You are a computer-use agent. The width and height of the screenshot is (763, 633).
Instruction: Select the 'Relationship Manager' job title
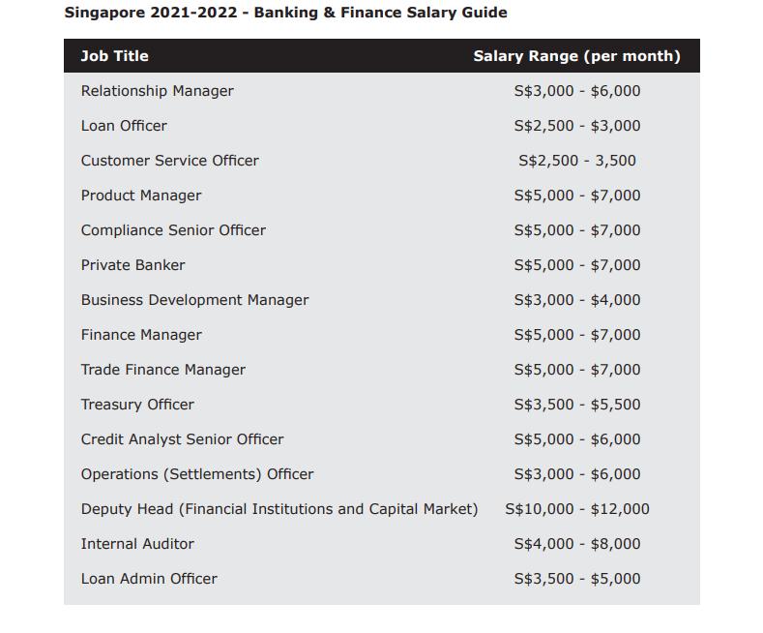point(157,91)
